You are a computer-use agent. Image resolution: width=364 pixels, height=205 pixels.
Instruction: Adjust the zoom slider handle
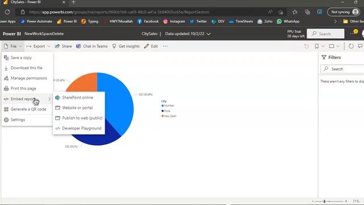click(x=324, y=201)
